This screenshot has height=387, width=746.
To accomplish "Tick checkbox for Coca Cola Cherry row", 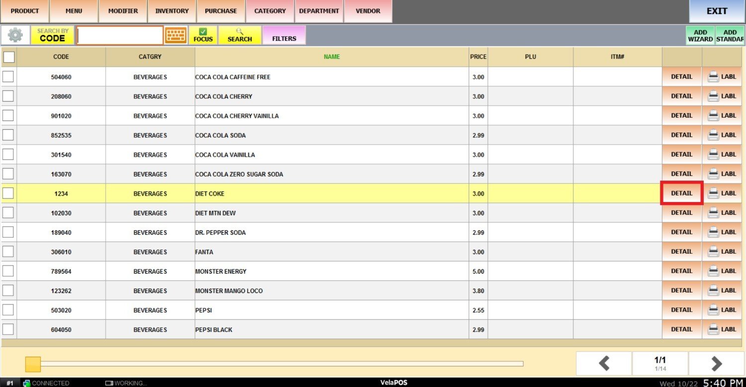I will (8, 97).
